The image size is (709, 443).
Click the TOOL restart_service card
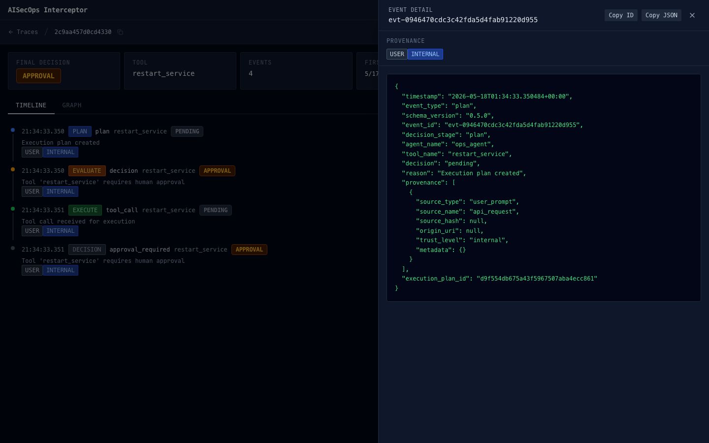(180, 71)
